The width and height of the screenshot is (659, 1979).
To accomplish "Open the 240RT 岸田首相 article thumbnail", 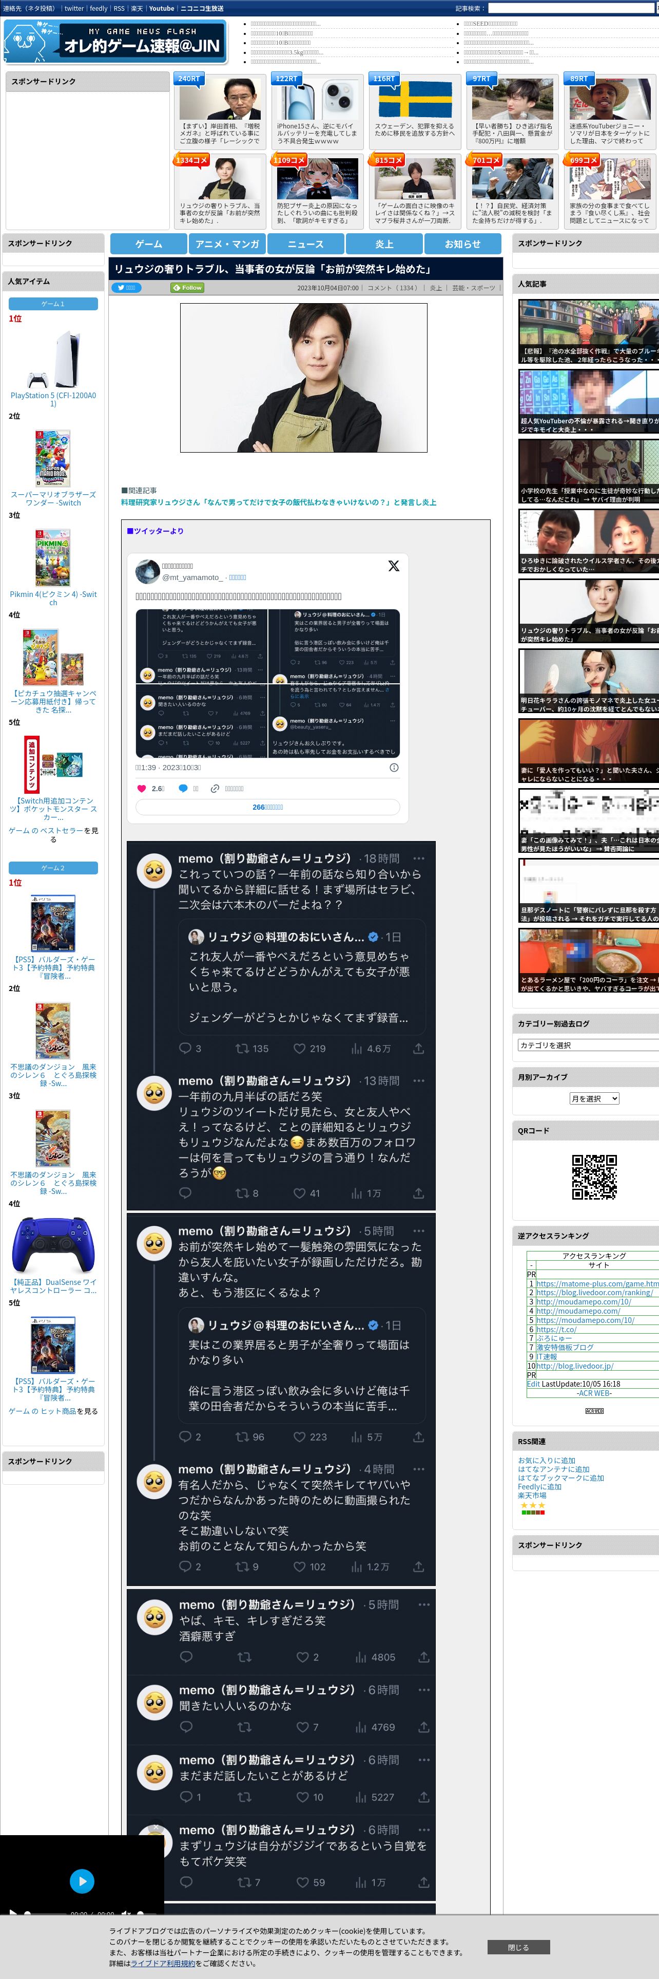I will click(220, 98).
